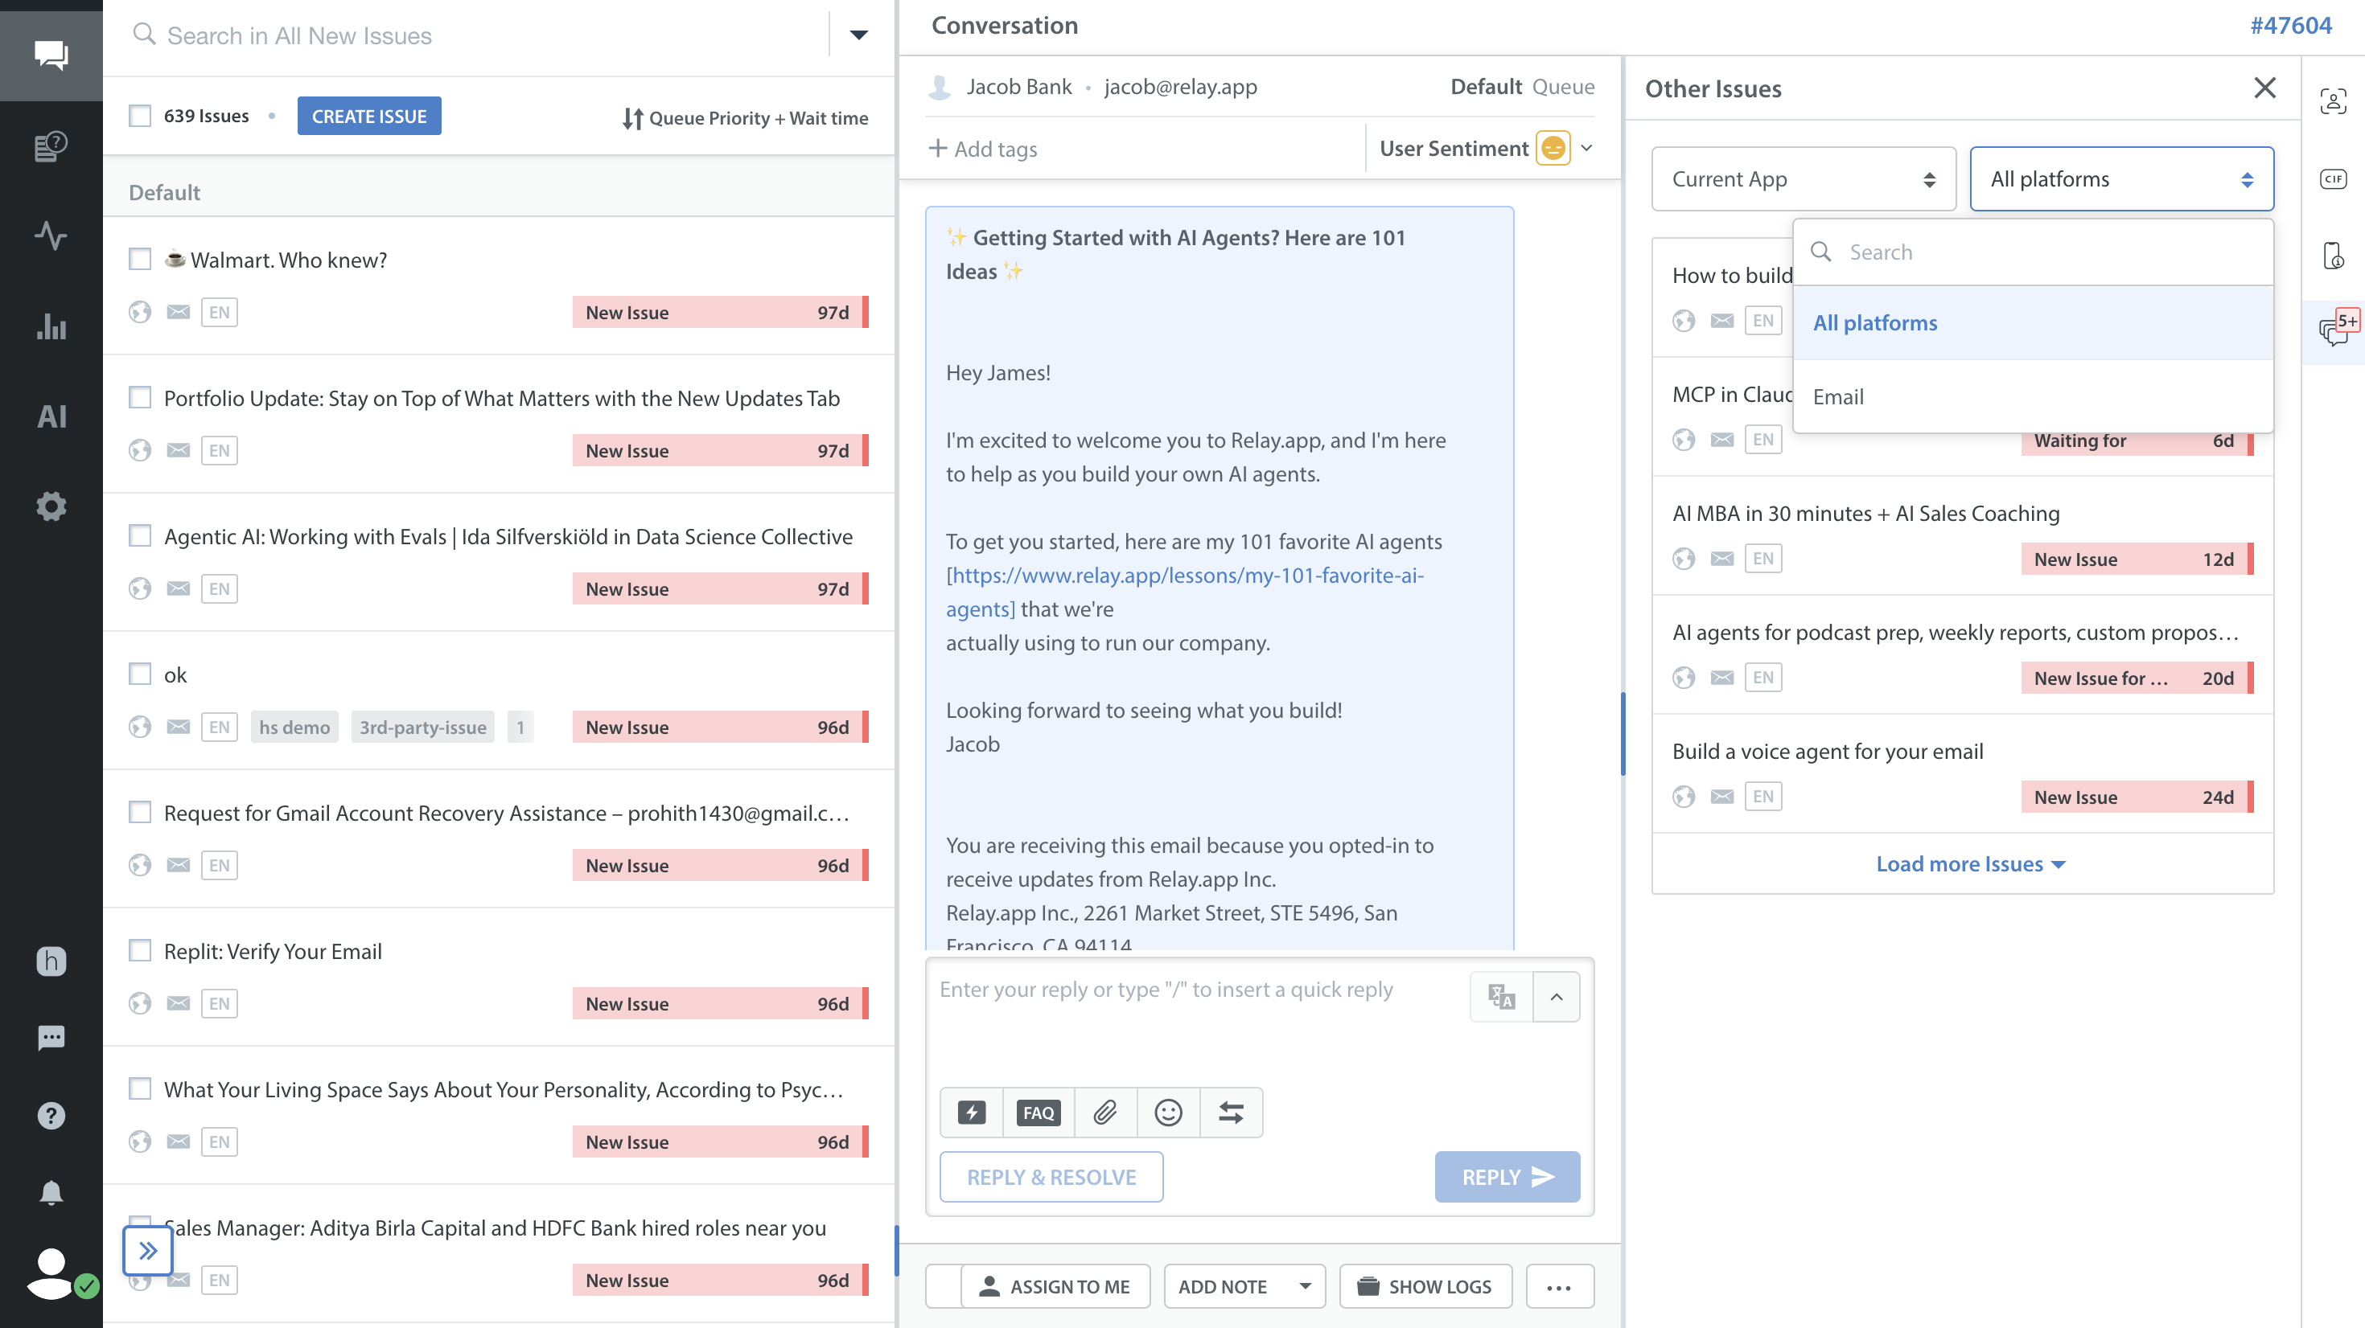This screenshot has height=1328, width=2365.
Task: Expand the User Sentiment dropdown
Action: point(1586,148)
